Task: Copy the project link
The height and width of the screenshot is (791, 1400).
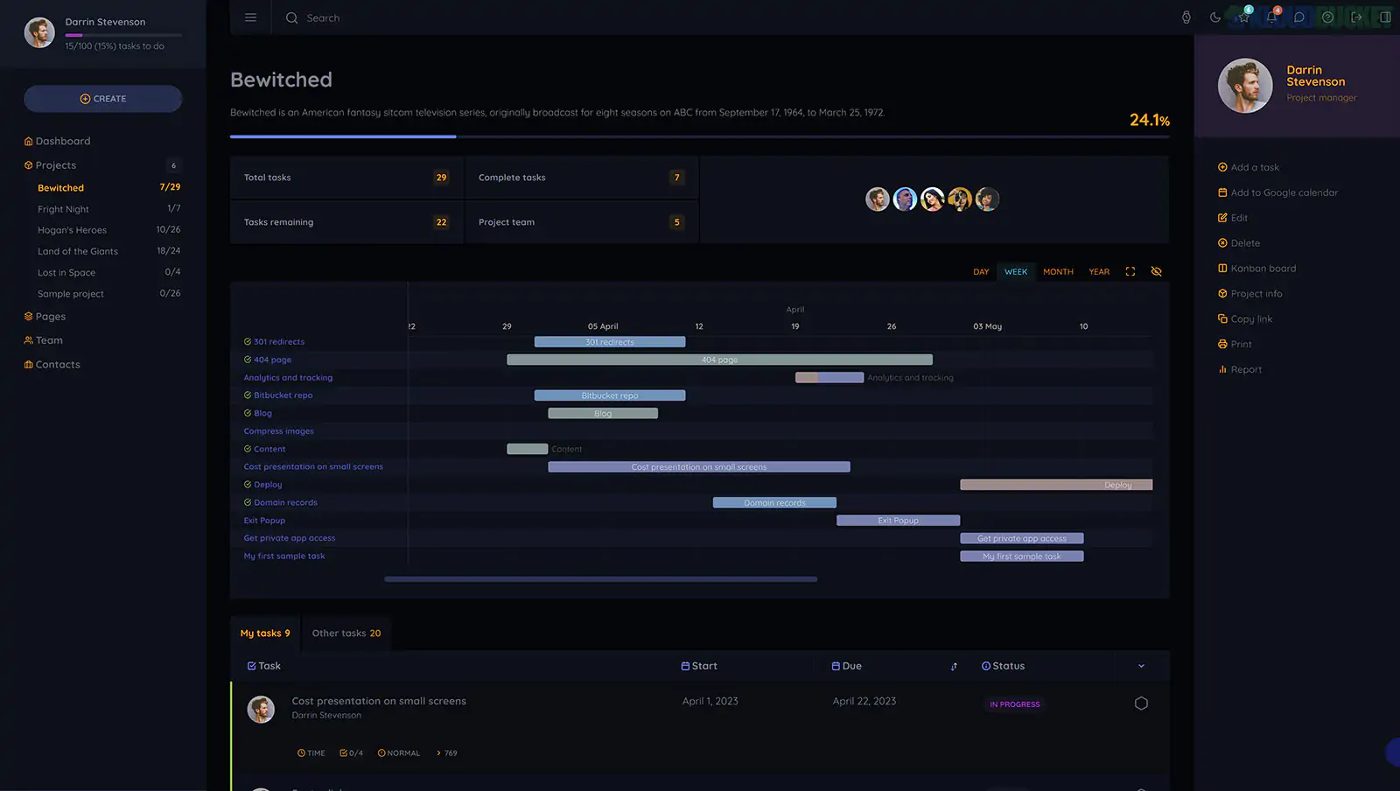Action: pyautogui.click(x=1250, y=318)
